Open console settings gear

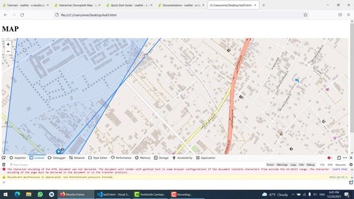(x=351, y=165)
